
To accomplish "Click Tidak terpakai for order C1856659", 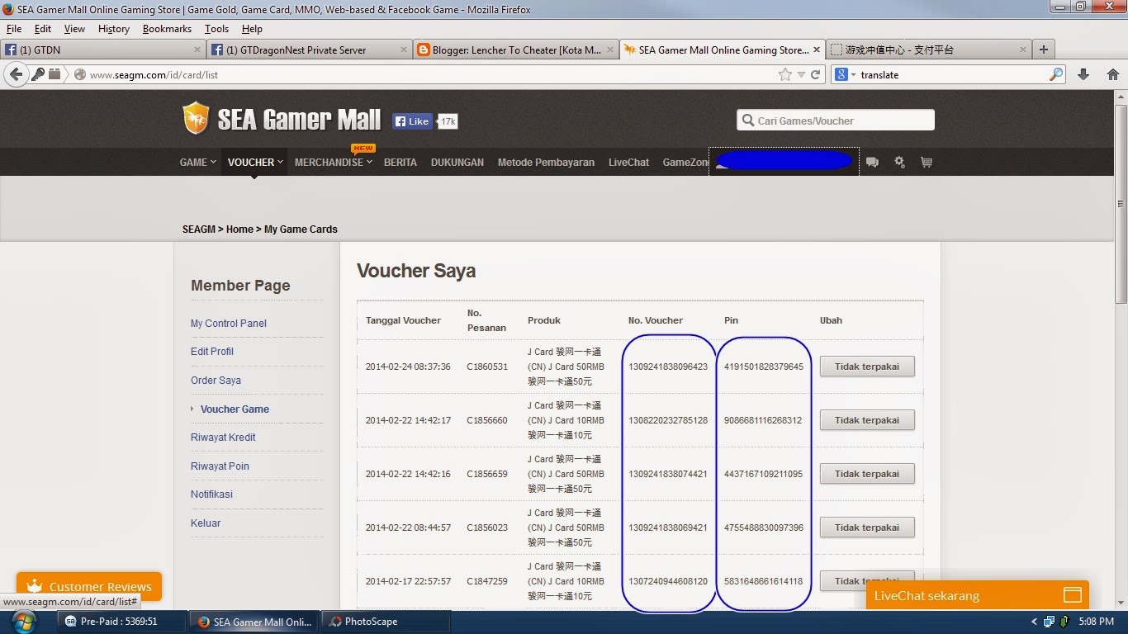I will click(x=867, y=474).
